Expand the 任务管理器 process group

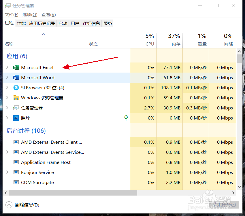point(7,108)
